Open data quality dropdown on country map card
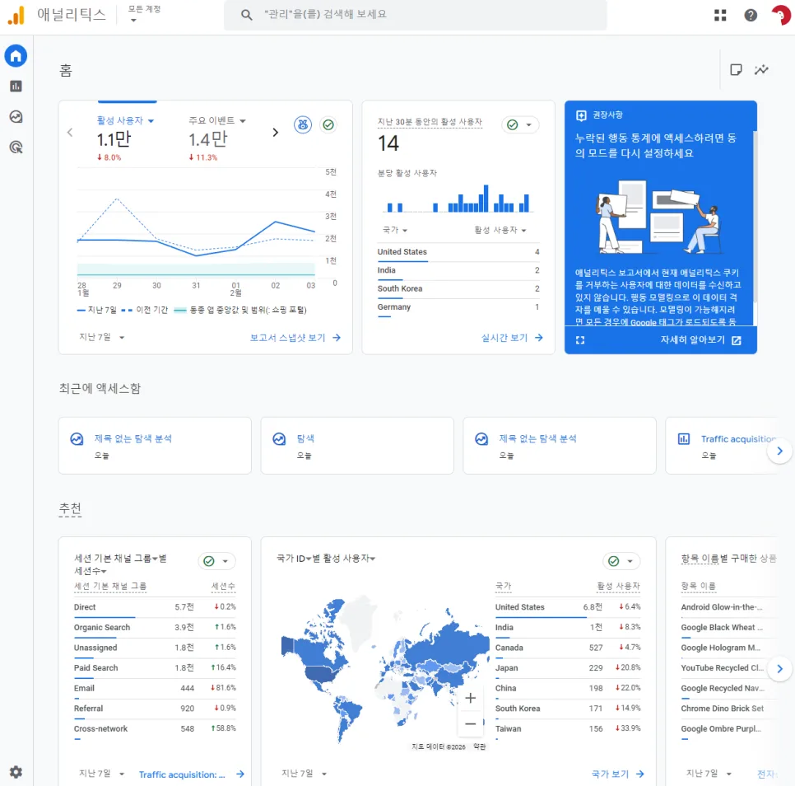 point(621,561)
